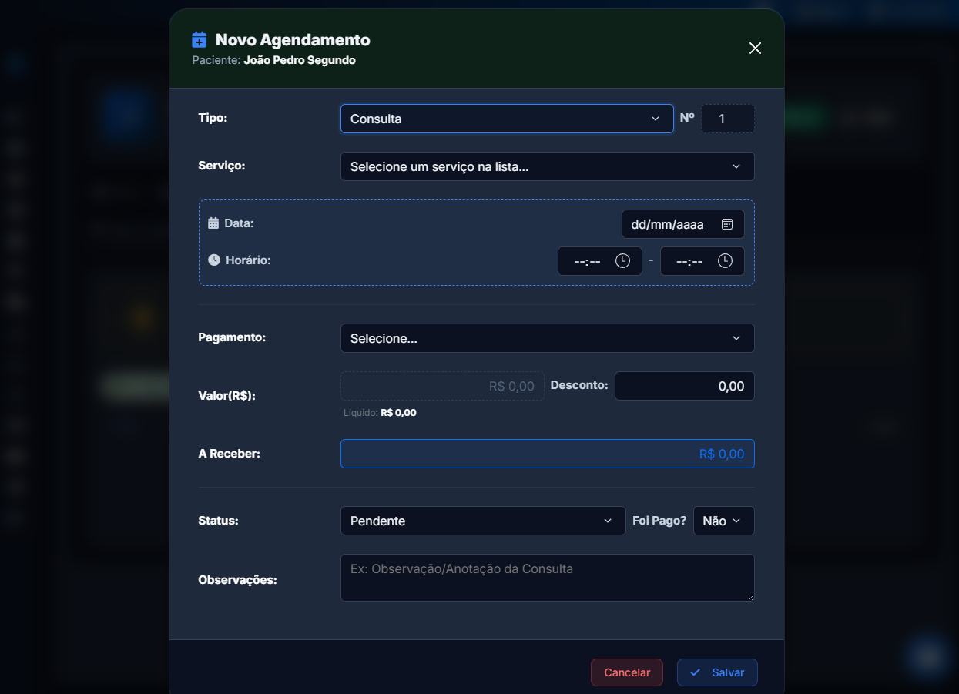The image size is (959, 694).
Task: Click the Tipo label
Action: pyautogui.click(x=213, y=118)
